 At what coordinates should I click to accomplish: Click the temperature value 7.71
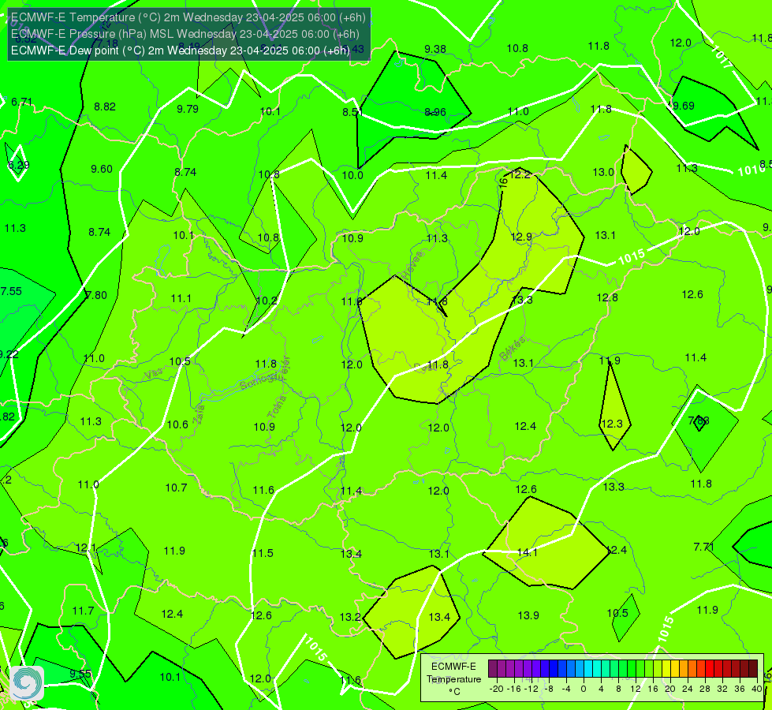703,547
